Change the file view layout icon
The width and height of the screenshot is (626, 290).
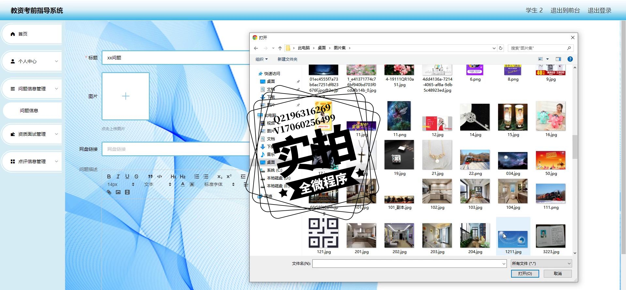[x=540, y=59]
